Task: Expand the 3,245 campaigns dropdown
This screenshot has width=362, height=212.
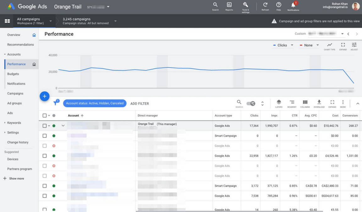Action: coord(115,21)
